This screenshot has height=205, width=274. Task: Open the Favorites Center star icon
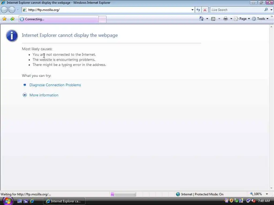(x=4, y=19)
